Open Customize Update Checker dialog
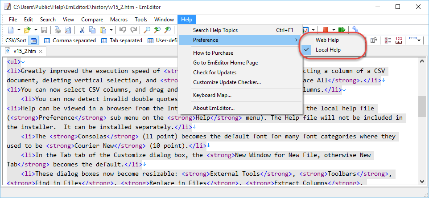The height and width of the screenshot is (198, 429). [x=240, y=82]
